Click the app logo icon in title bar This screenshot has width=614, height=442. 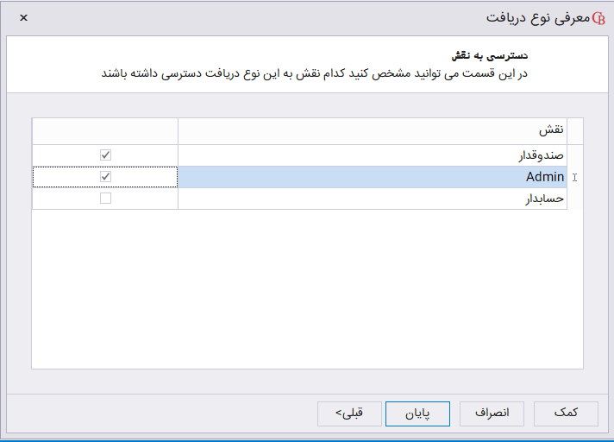click(x=600, y=17)
